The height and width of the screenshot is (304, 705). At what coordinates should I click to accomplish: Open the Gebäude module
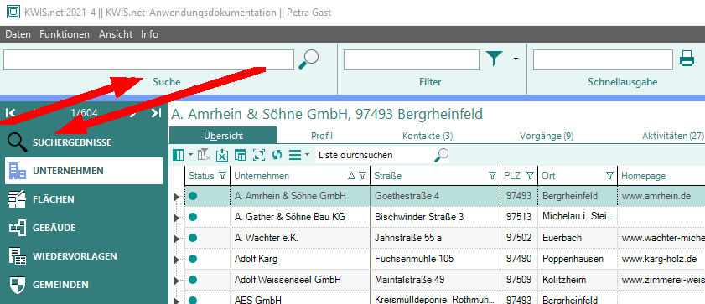[x=84, y=228]
